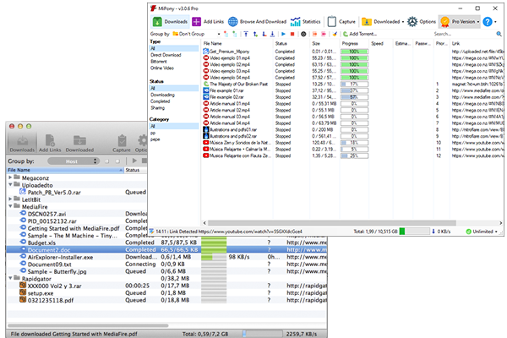Click the black round circle toolbar icon

[303, 34]
